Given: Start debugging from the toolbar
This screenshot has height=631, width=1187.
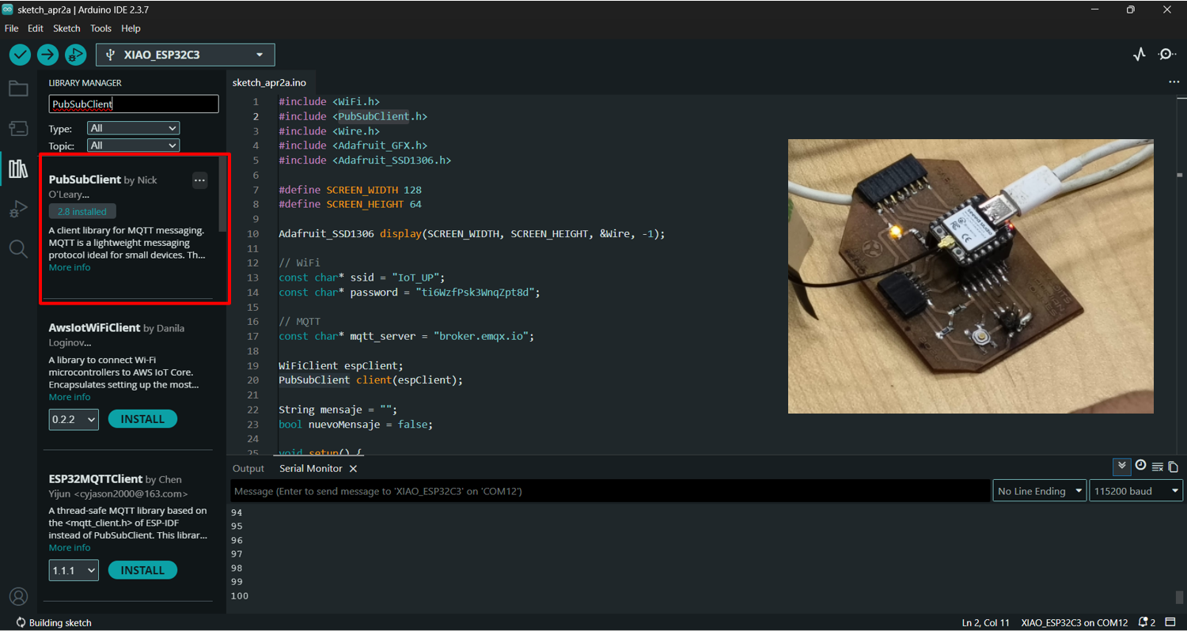Looking at the screenshot, I should pos(75,55).
